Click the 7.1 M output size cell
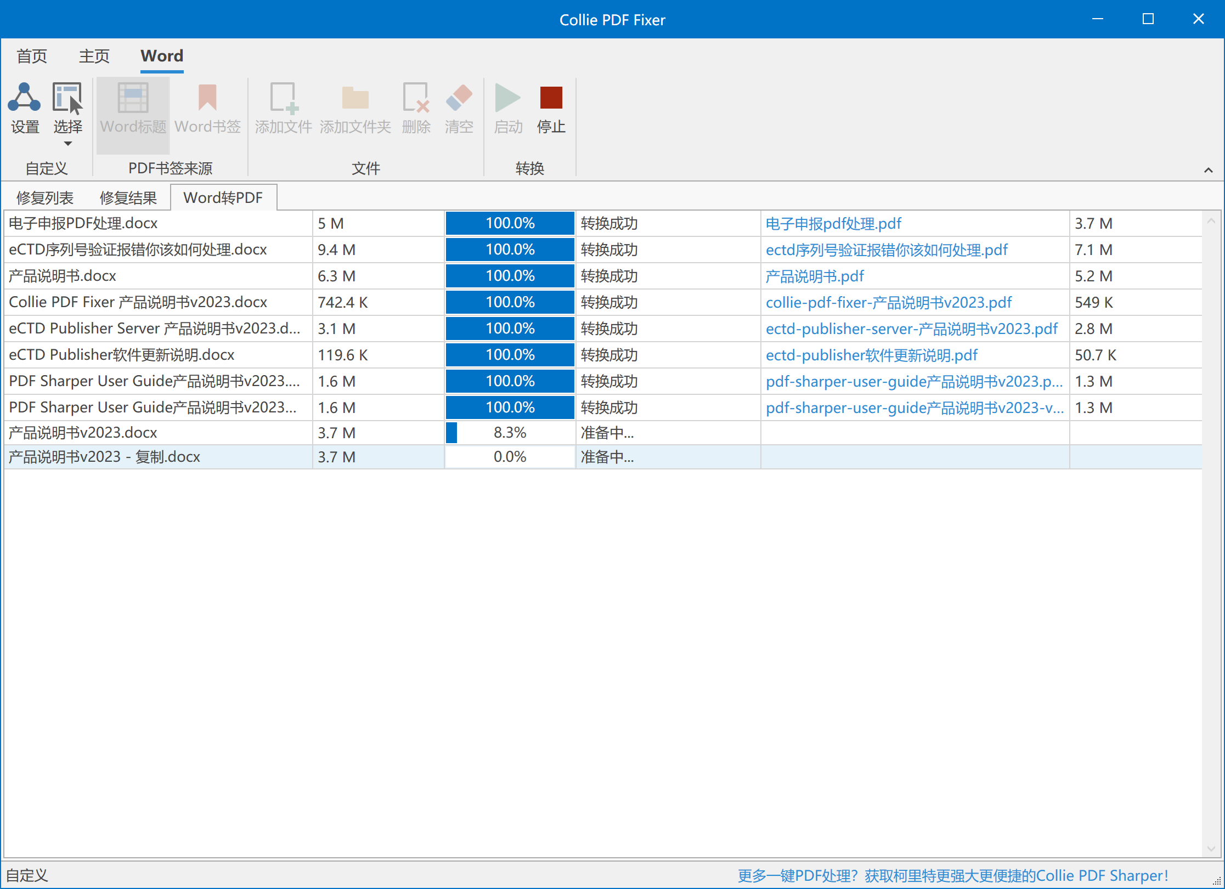Screen dimensions: 1225x889 point(1135,250)
